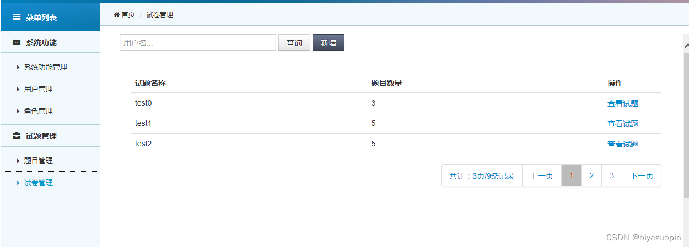Click the briefcase icon next to 试题管理
The image size is (689, 247).
[x=17, y=136]
